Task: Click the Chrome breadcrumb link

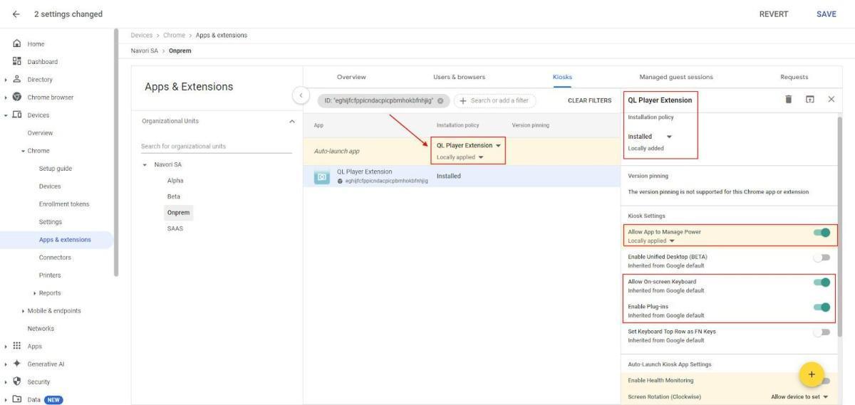Action: 175,36
